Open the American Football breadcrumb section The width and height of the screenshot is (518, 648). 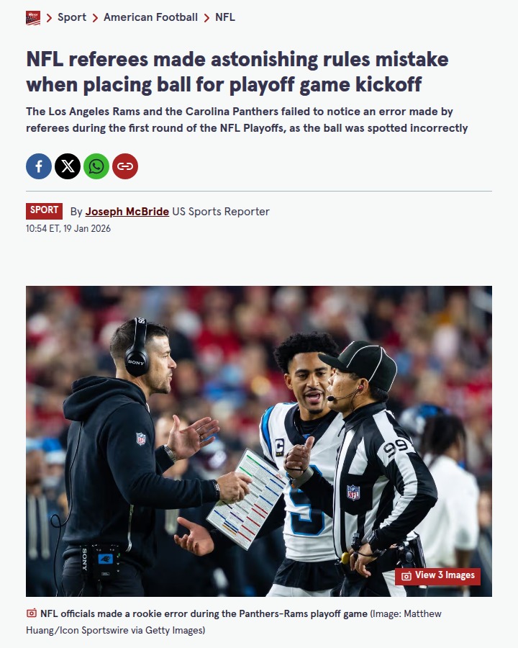150,17
